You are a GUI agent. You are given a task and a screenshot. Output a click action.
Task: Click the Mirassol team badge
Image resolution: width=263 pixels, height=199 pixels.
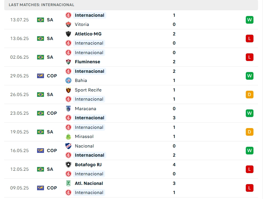click(68, 136)
